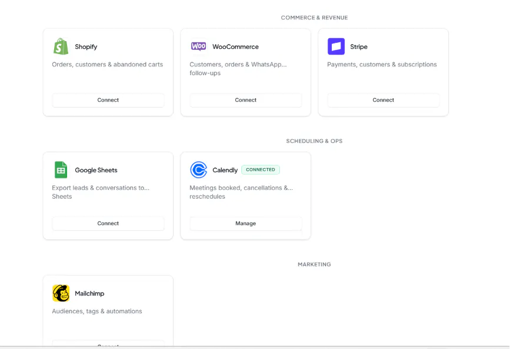
Task: Click the WooCommerce Woo logo
Action: coord(198,46)
